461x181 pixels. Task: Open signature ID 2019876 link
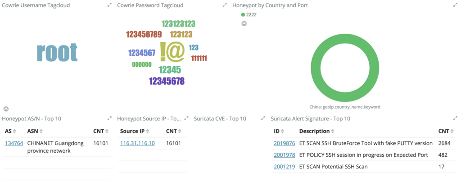[x=285, y=143]
